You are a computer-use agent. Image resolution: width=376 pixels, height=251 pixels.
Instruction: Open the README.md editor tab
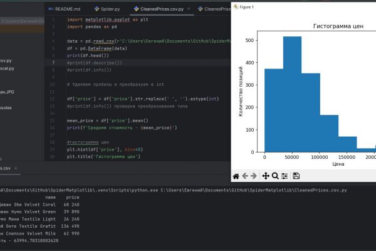[x=65, y=9]
